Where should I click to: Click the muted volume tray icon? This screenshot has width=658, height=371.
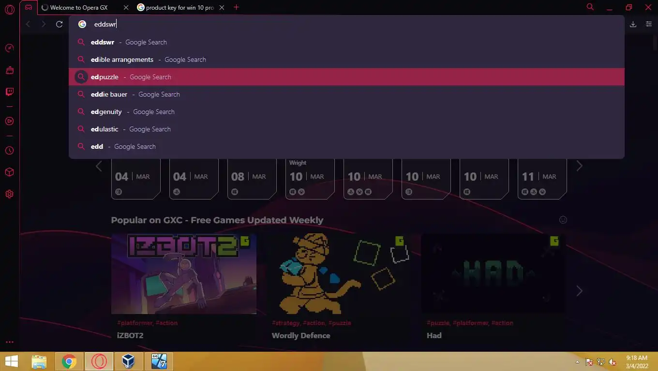[x=613, y=362]
